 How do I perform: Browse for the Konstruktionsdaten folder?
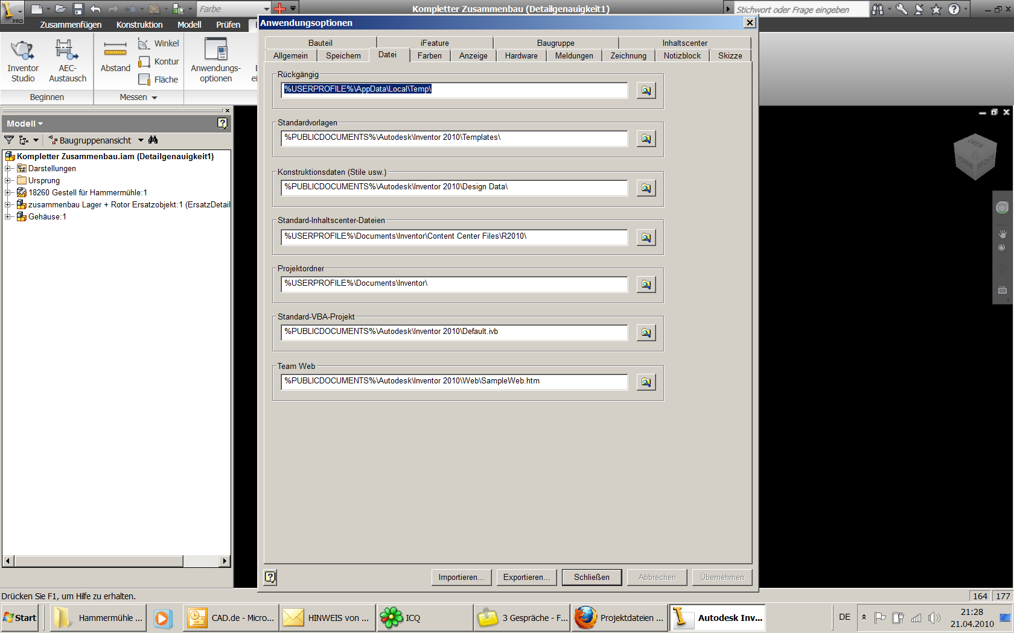[x=646, y=188]
